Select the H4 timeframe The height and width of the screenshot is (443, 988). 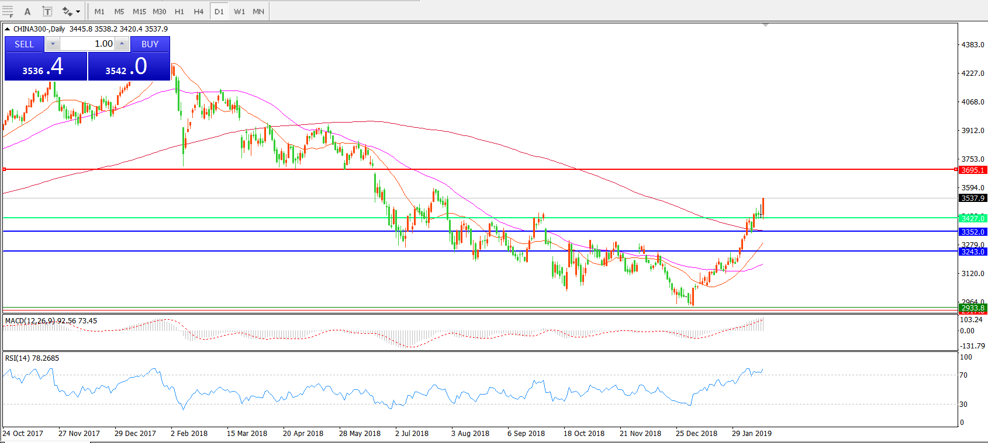[199, 12]
